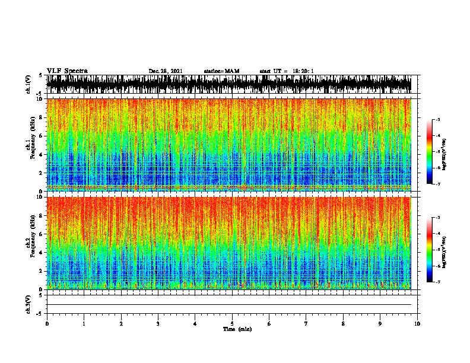470x363 pixels.
Task: Click the '5' tick on the time axis
Action: click(x=232, y=324)
